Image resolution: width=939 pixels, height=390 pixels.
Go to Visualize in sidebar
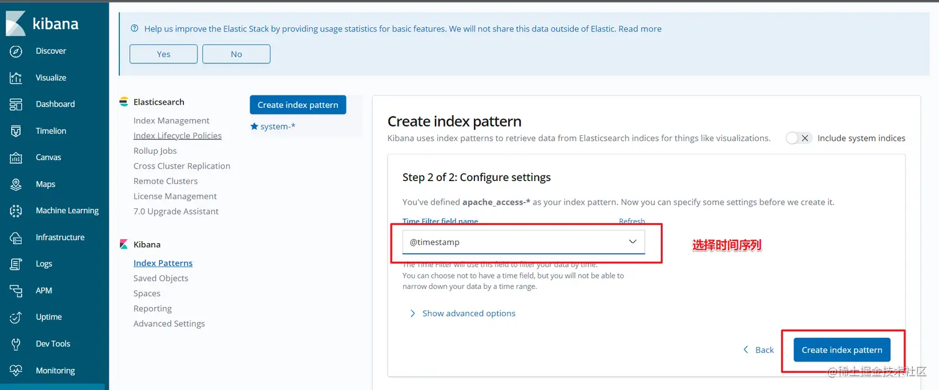[x=51, y=78]
